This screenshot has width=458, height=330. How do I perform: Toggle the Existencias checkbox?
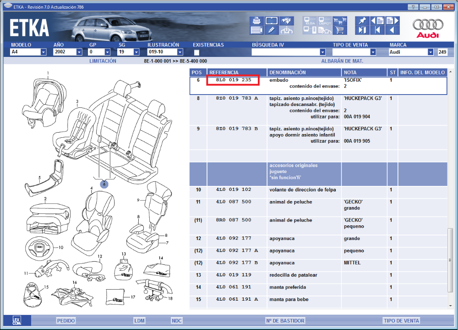click(196, 52)
